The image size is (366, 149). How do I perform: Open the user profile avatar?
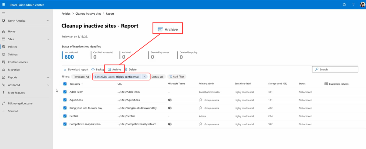click(x=362, y=5)
